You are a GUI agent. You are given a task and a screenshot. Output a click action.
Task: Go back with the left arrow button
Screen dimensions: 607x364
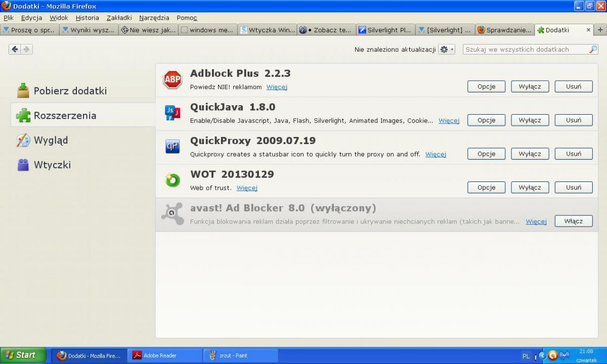click(x=15, y=49)
